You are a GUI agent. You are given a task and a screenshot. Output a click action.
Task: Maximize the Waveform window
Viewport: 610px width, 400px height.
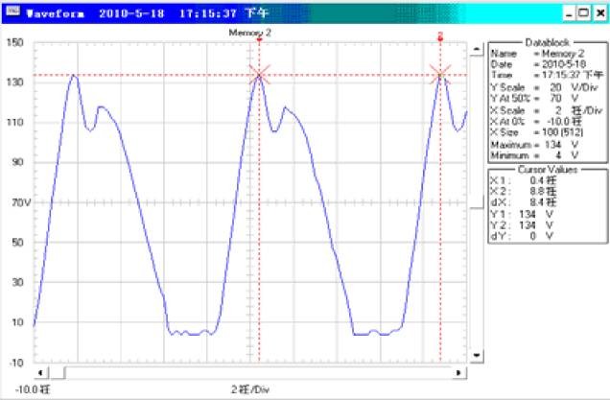coord(583,15)
